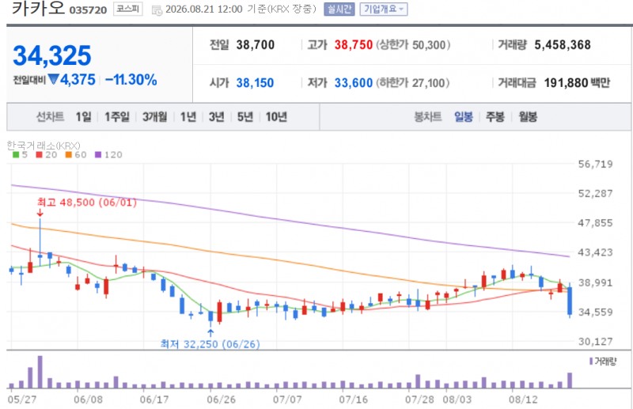
Task: Click the -11.30% change value
Action: click(131, 80)
